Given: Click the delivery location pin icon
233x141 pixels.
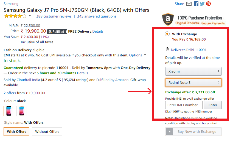Looking at the screenshot, I should [x=167, y=49].
